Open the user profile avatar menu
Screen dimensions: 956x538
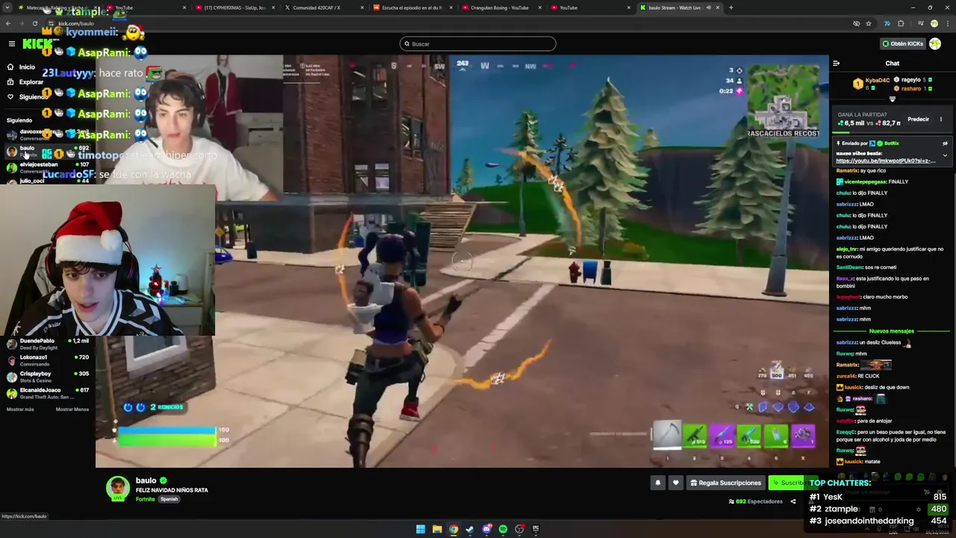935,43
